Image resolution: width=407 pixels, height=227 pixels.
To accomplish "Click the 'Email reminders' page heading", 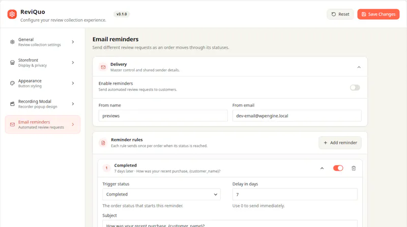I will tap(115, 39).
